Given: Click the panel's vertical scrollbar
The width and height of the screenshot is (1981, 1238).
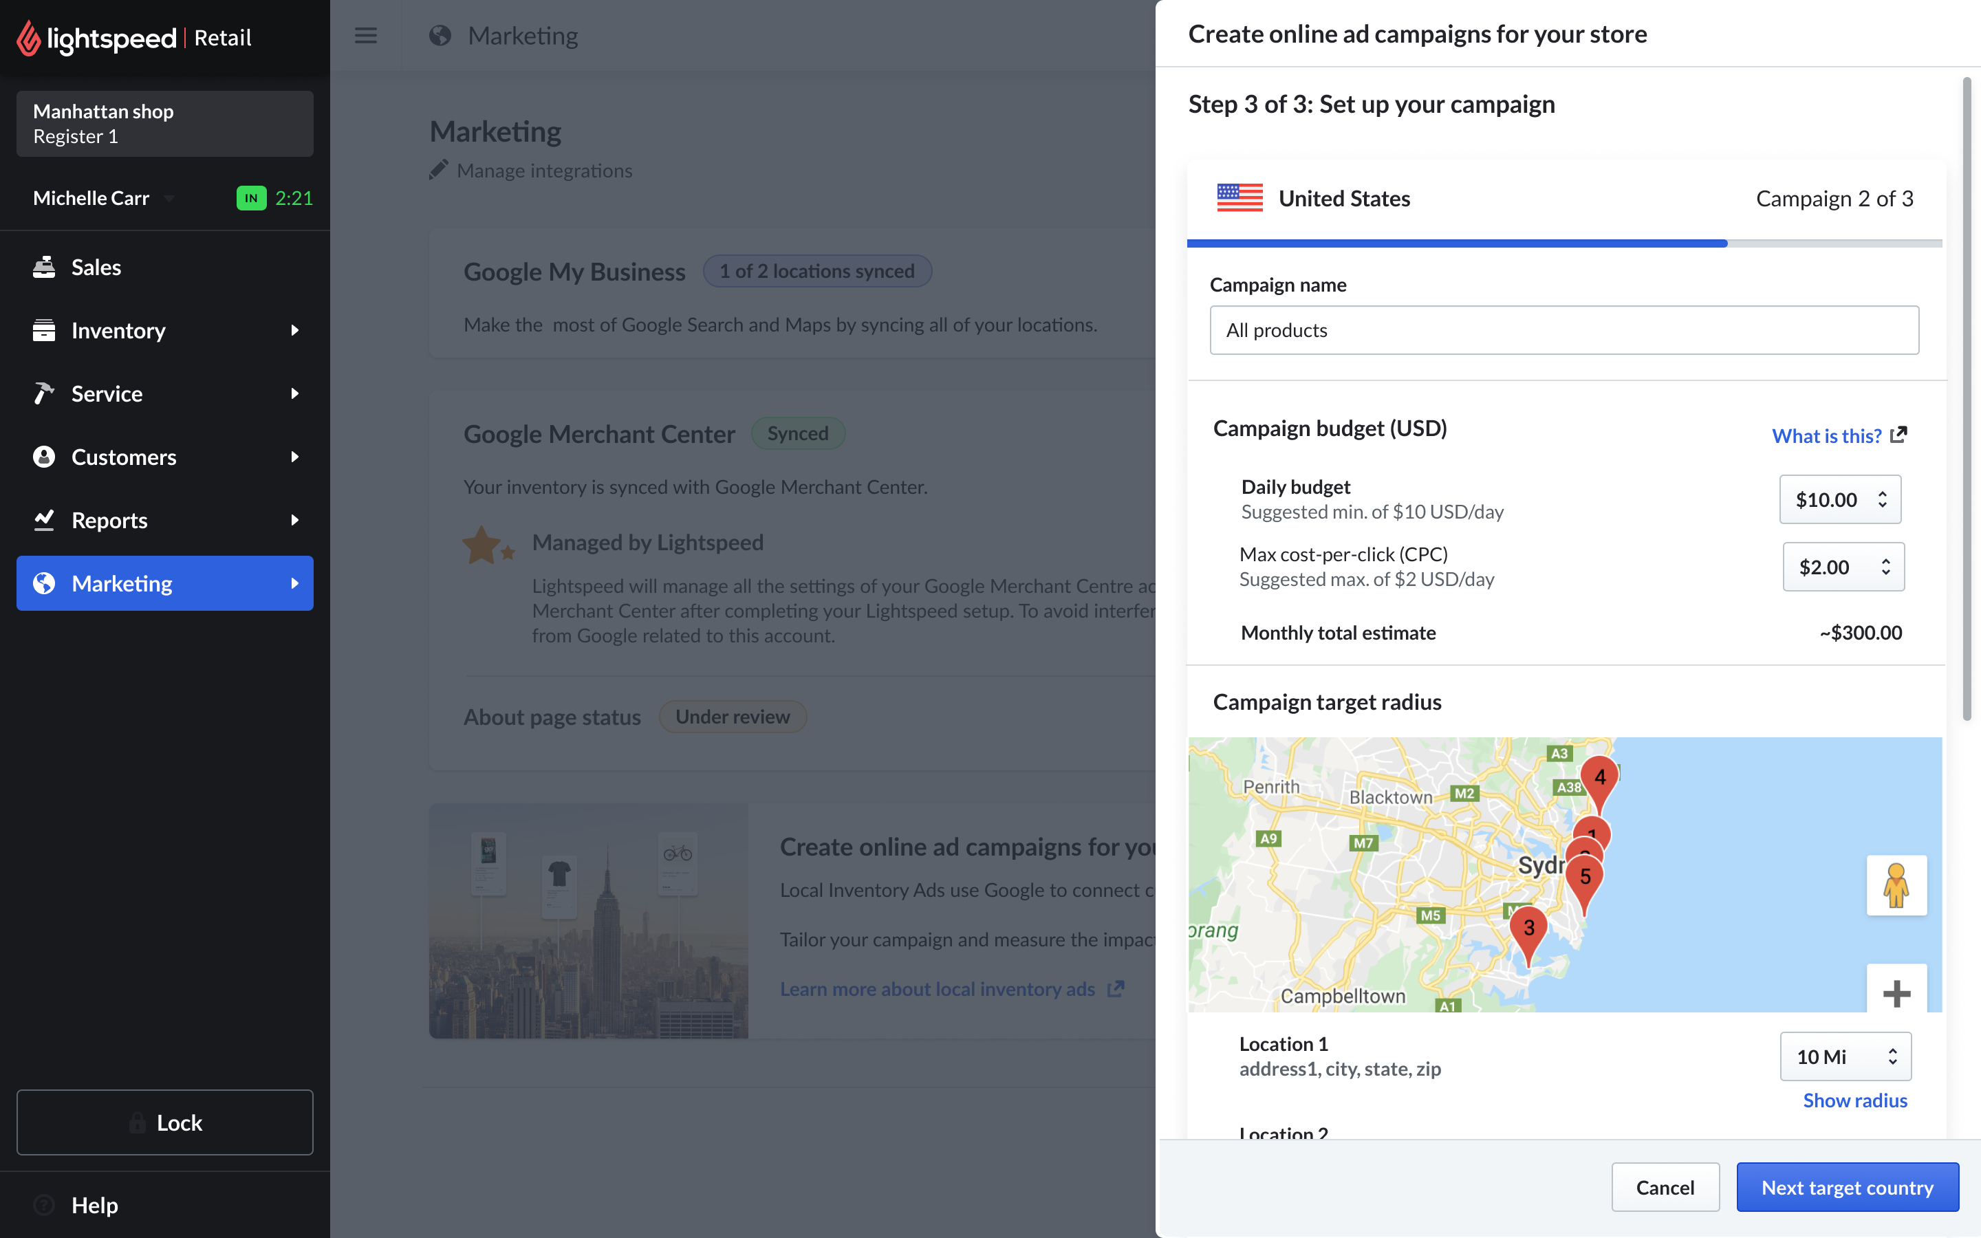Looking at the screenshot, I should click(x=1967, y=399).
